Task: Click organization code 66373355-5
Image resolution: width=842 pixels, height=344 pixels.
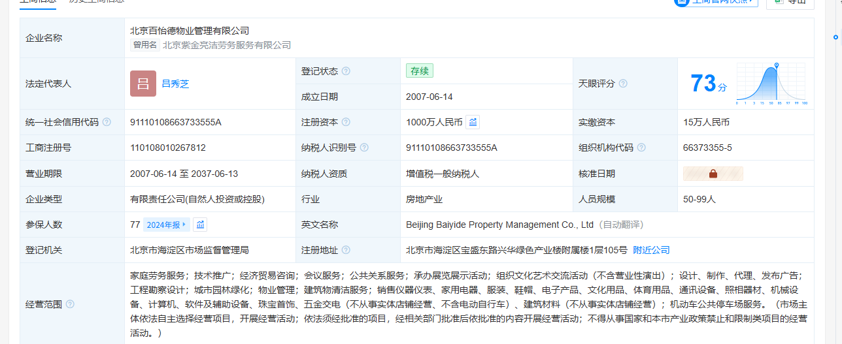Action: pyautogui.click(x=707, y=148)
